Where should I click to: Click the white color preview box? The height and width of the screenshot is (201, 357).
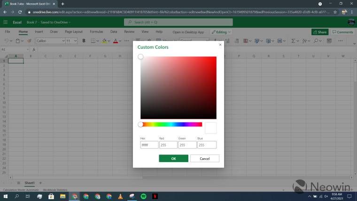210,128
